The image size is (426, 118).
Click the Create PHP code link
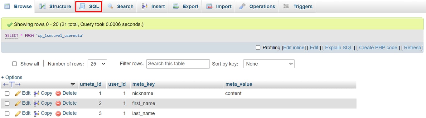[x=378, y=48]
